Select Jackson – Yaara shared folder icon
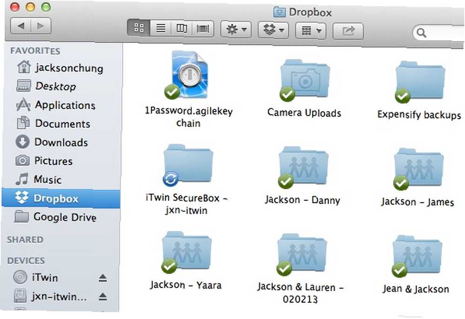 click(x=186, y=252)
